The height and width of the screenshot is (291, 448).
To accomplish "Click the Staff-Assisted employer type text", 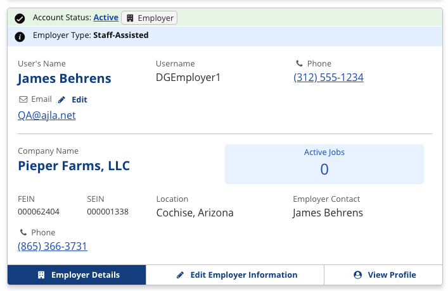I will [x=121, y=35].
